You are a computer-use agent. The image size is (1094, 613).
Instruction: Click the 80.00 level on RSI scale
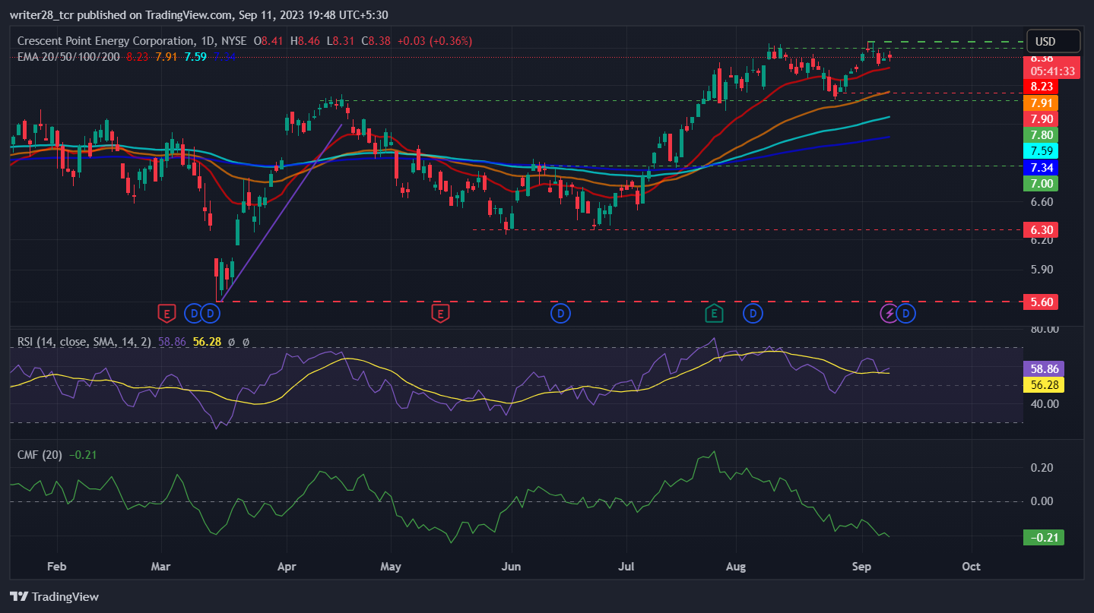point(1043,329)
